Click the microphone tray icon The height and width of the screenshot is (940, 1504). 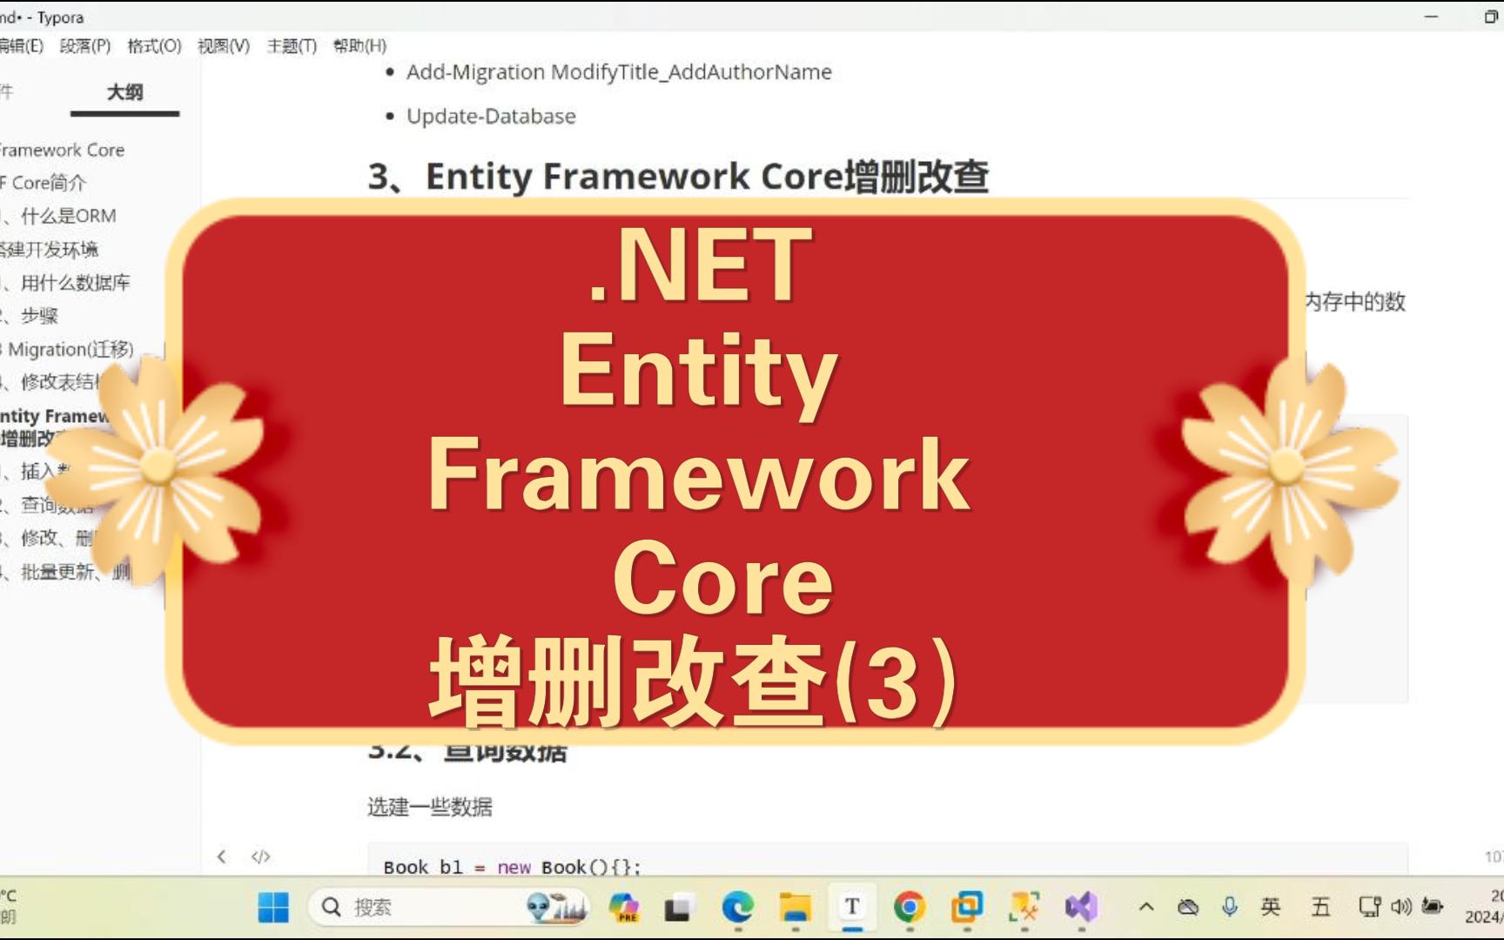tap(1230, 907)
